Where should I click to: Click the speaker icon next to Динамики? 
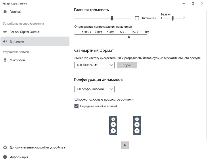tap(5, 41)
